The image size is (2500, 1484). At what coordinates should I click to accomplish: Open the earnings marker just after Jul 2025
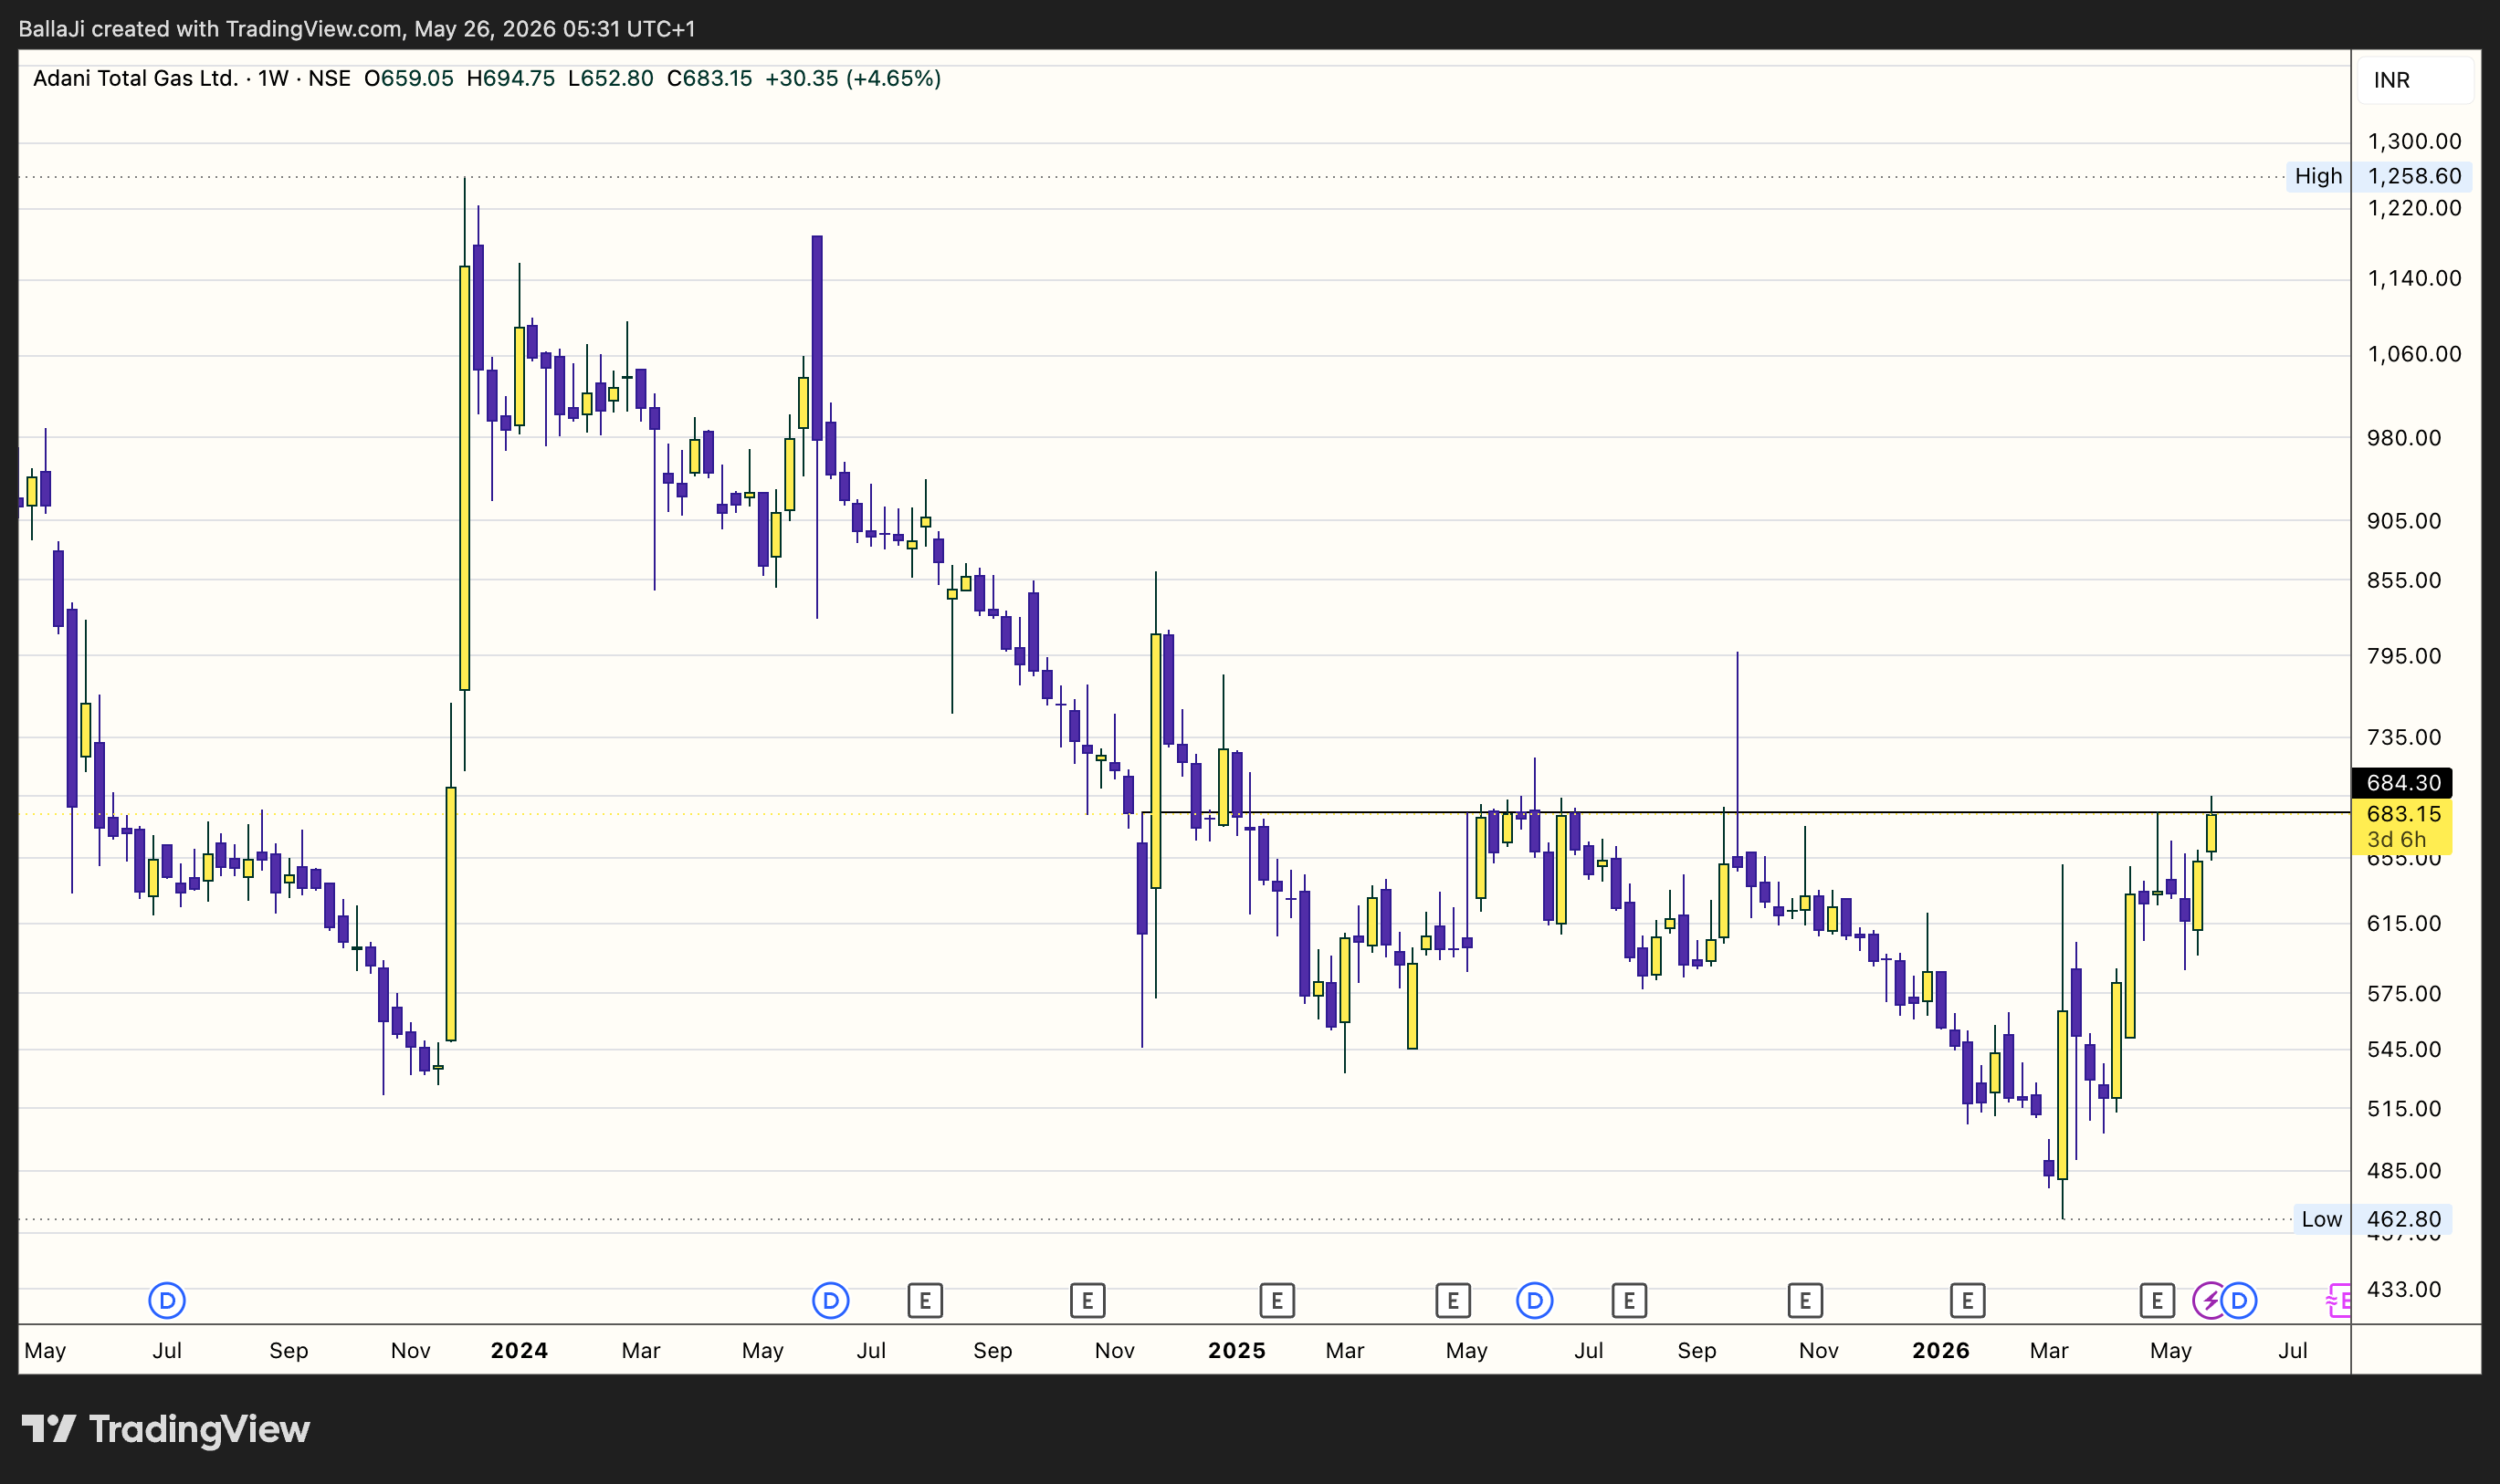pyautogui.click(x=1630, y=1301)
